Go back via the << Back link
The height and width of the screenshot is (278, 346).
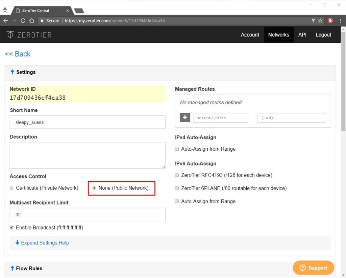coord(18,54)
